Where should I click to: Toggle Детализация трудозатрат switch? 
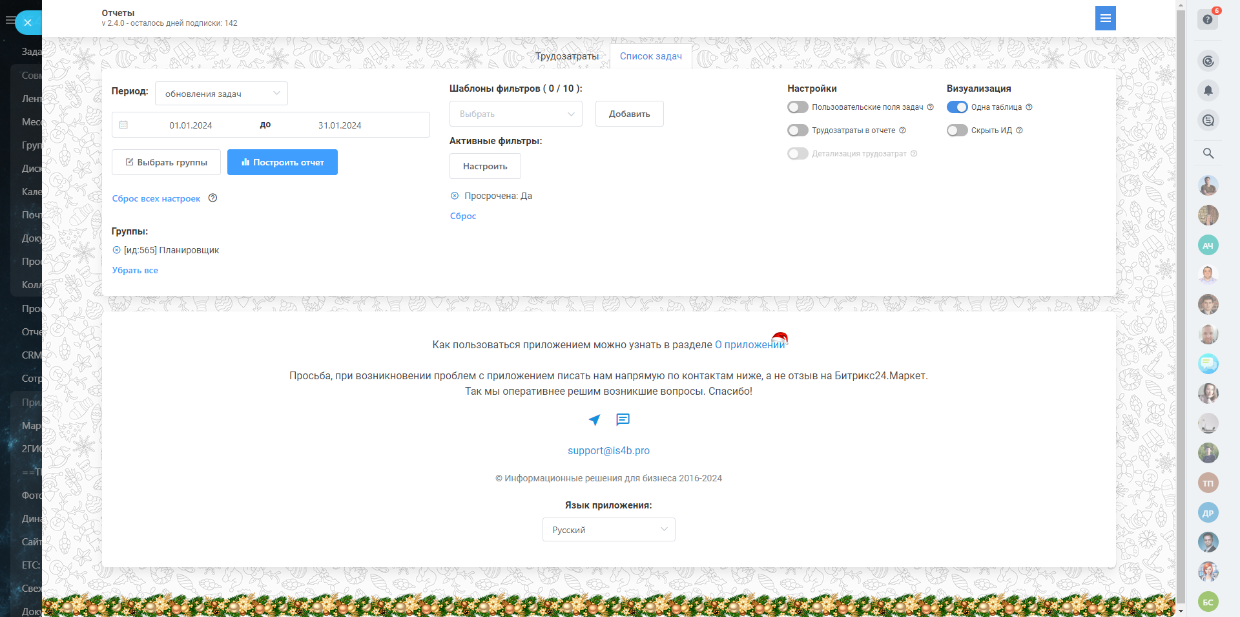pyautogui.click(x=798, y=154)
